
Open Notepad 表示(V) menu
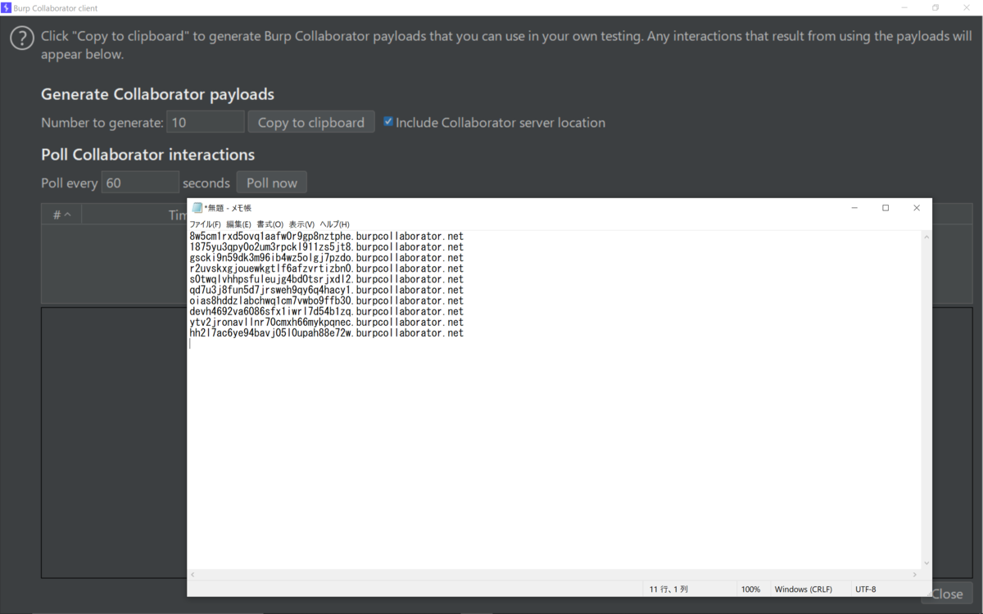point(301,224)
